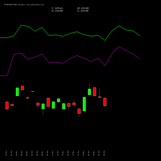This screenshot has width=161, height=161.
Task: Click the 12 Dec date label
Action: (58, 153)
